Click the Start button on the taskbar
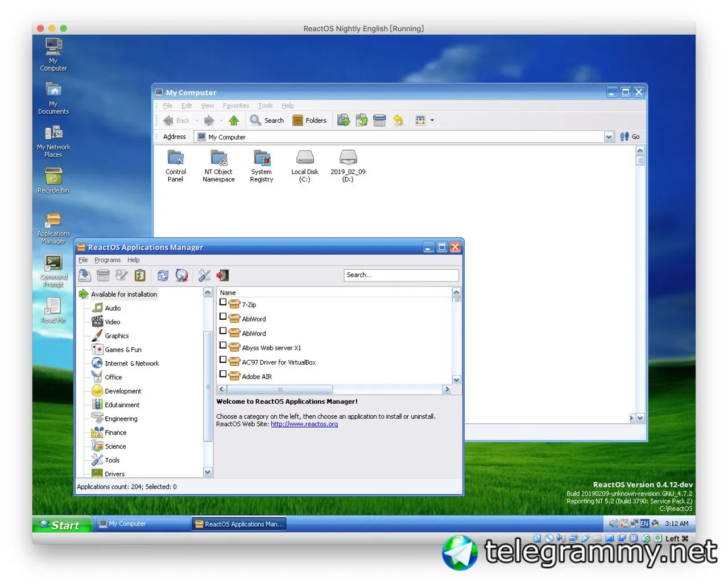 pos(61,524)
